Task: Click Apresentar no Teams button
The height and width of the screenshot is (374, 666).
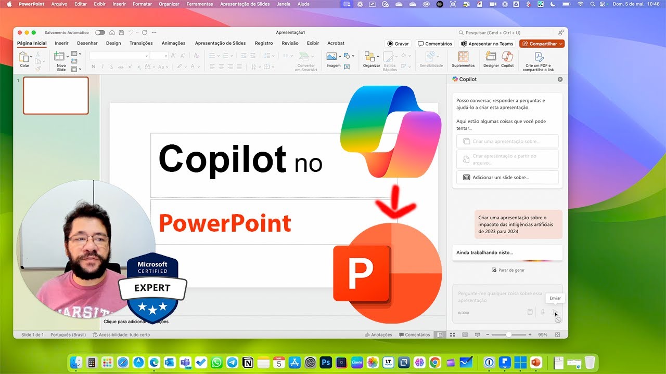Action: pos(488,44)
